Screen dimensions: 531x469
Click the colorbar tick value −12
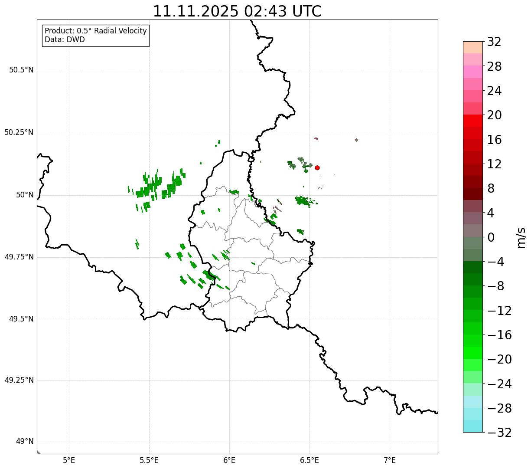(x=499, y=311)
